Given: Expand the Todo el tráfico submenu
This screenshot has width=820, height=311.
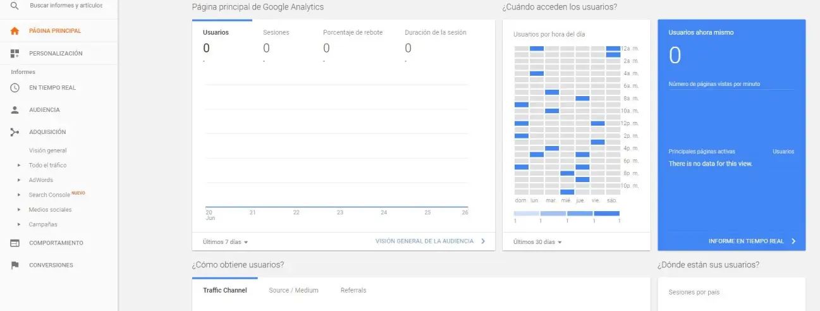Looking at the screenshot, I should coord(20,166).
